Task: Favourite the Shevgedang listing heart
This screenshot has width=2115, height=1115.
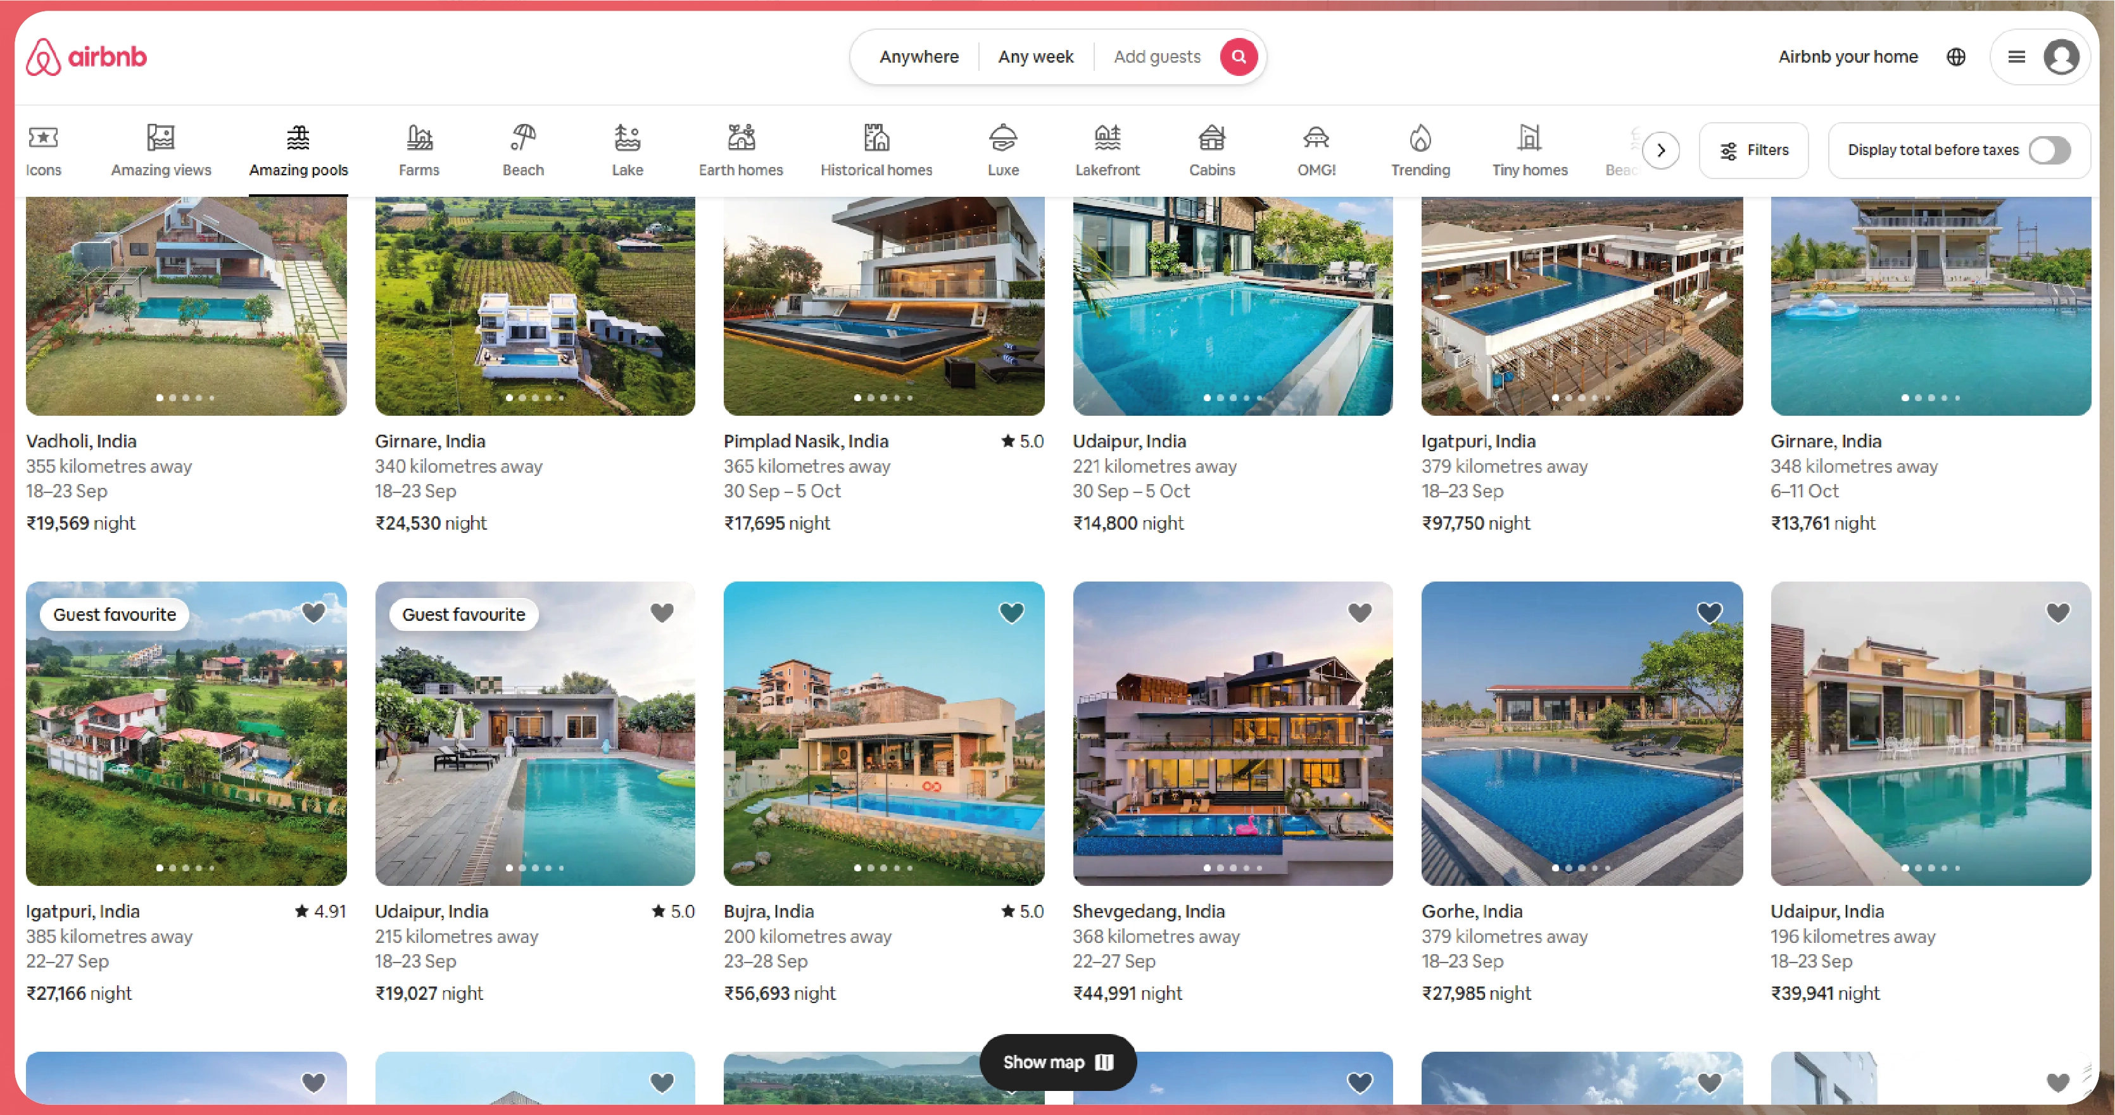Action: point(1360,612)
